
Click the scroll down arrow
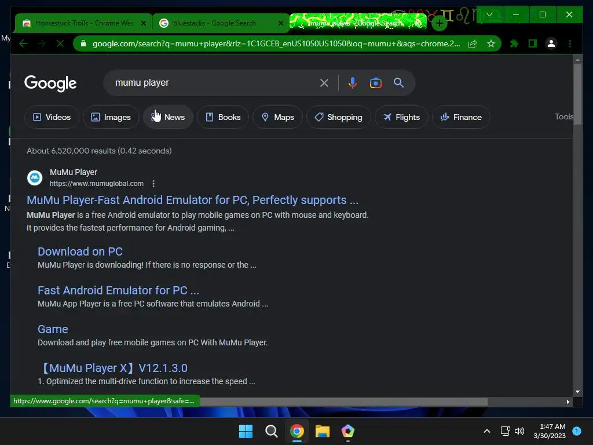[x=577, y=392]
